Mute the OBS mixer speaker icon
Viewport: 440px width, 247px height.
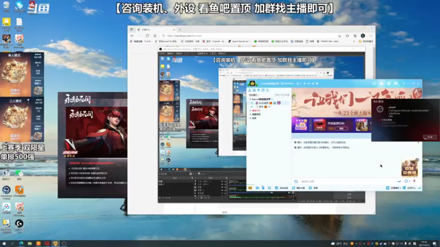coord(289,193)
